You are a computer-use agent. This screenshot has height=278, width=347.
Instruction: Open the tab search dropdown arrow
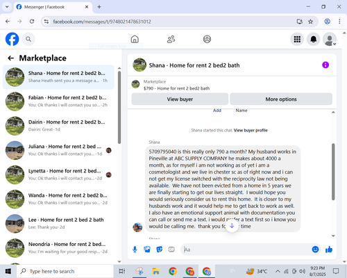click(7, 7)
